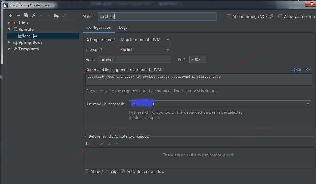Viewport: 316px width, 184px height.
Task: Click the Port input field
Action: tap(198, 60)
